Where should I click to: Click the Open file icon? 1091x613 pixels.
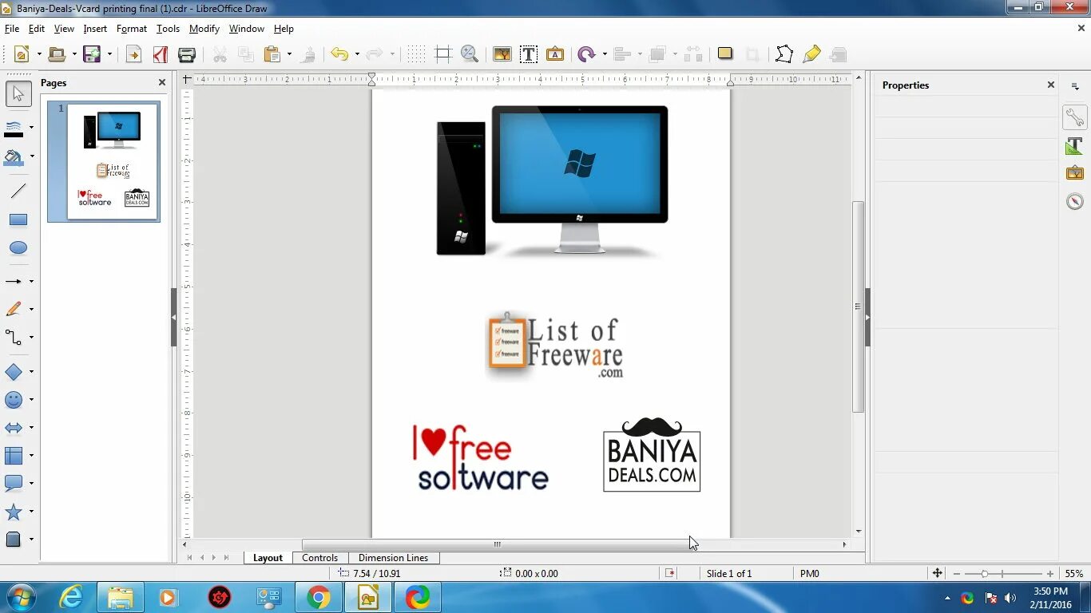57,54
